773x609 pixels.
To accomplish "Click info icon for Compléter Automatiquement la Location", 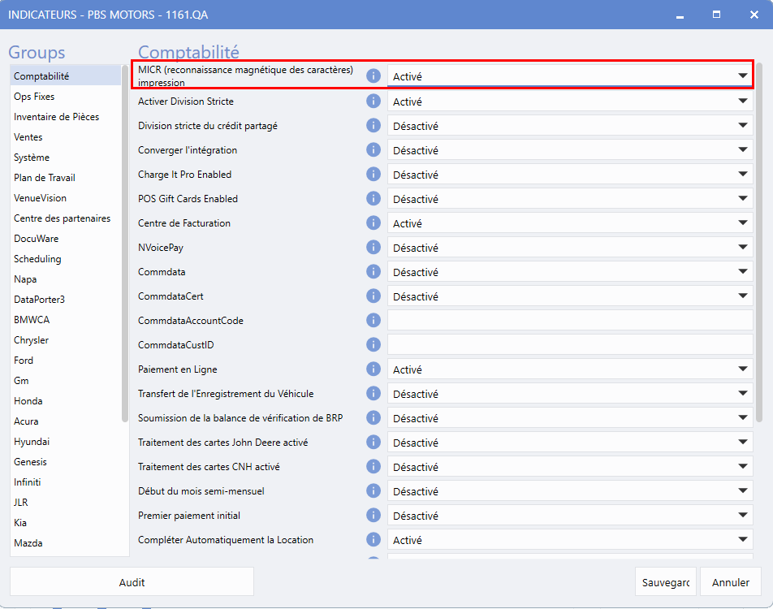I will pyautogui.click(x=374, y=540).
